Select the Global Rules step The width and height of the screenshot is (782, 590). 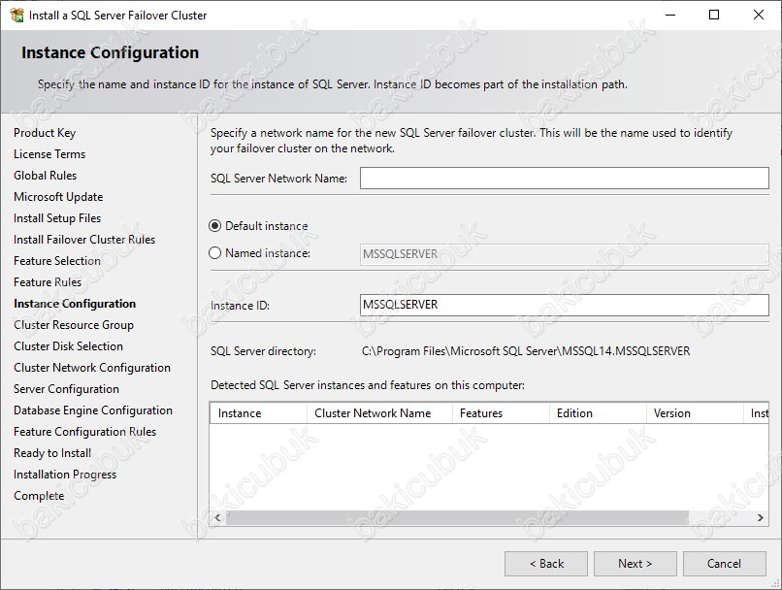[46, 176]
